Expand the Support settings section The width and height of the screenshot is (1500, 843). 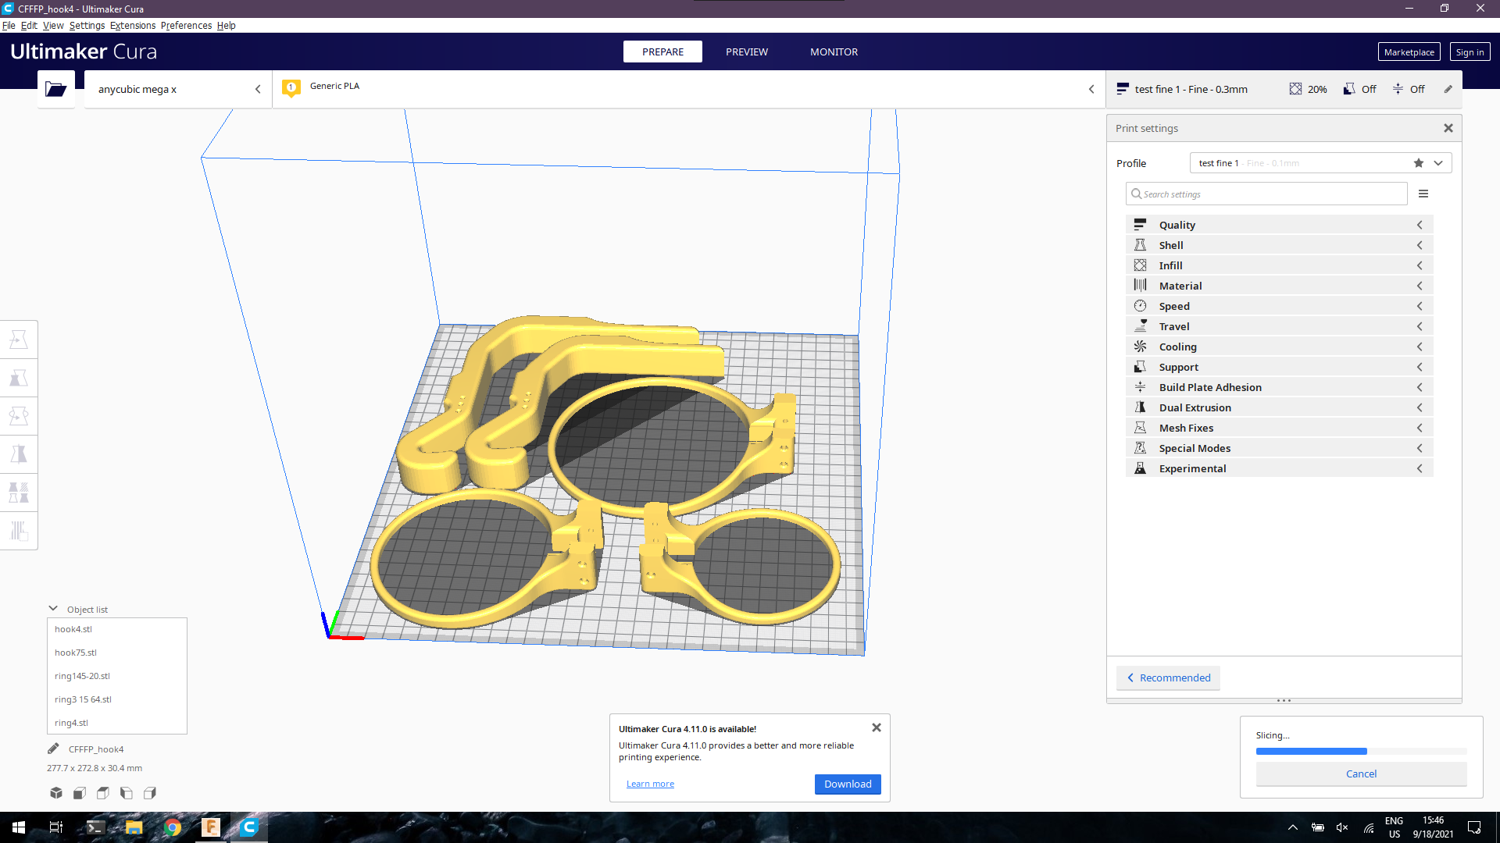(1279, 367)
